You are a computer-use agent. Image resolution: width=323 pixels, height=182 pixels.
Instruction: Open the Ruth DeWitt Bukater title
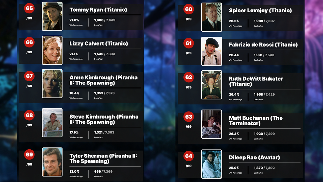coord(256,81)
